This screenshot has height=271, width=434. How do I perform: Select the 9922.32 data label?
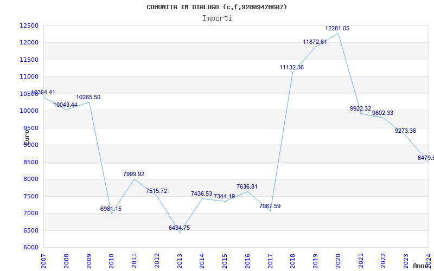(360, 108)
